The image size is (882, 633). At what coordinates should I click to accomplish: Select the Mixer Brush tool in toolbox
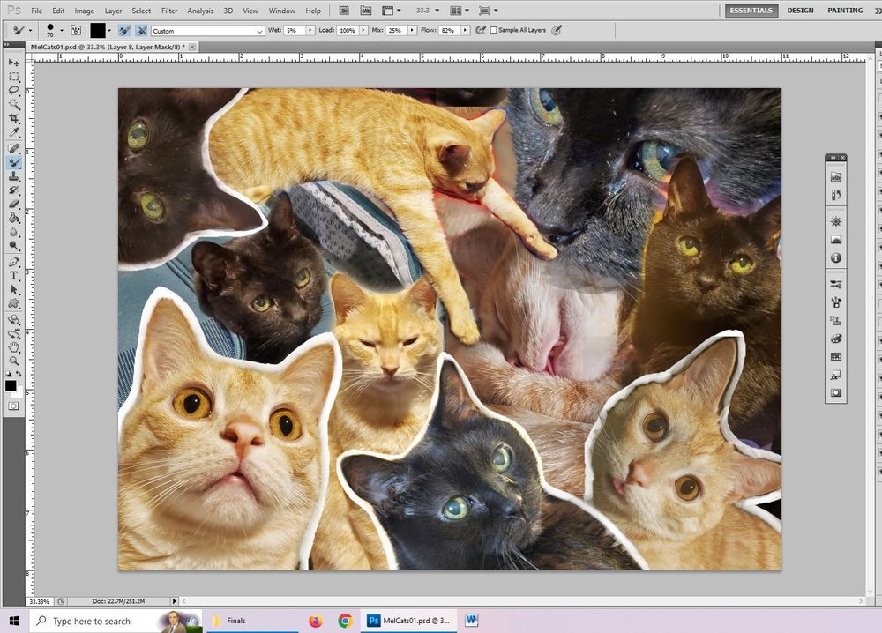point(13,162)
